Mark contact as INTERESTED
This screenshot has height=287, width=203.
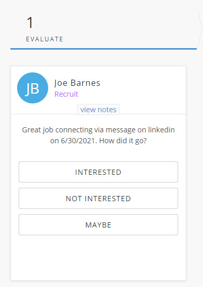coord(98,172)
